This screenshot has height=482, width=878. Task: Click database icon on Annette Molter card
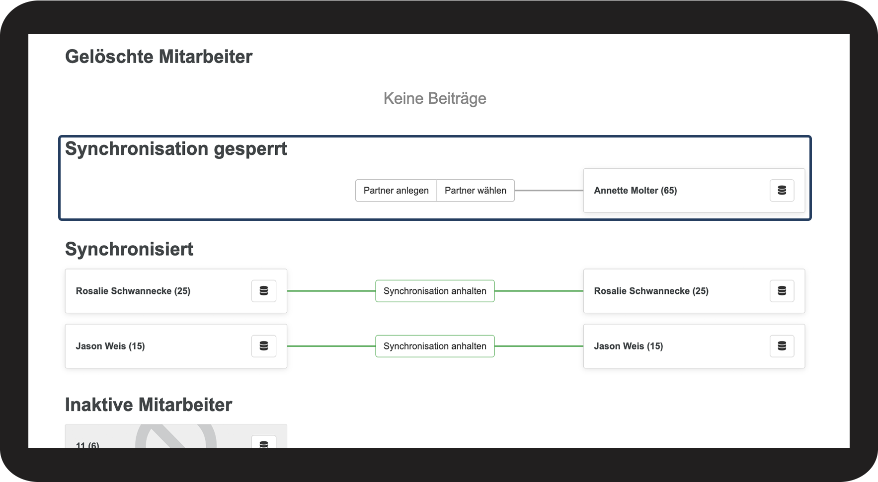(782, 191)
